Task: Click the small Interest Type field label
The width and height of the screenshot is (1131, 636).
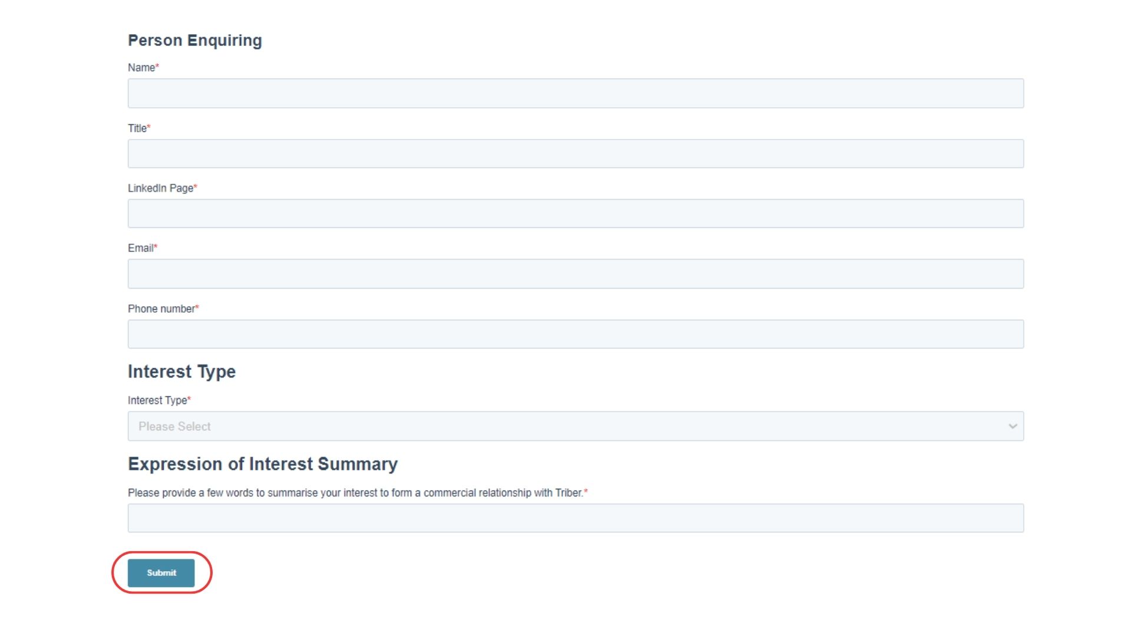Action: [x=157, y=400]
